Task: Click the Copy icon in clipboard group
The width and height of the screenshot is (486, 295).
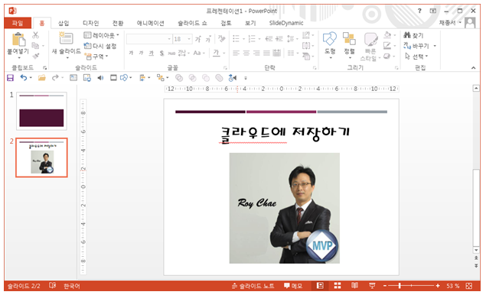Action: coord(36,46)
